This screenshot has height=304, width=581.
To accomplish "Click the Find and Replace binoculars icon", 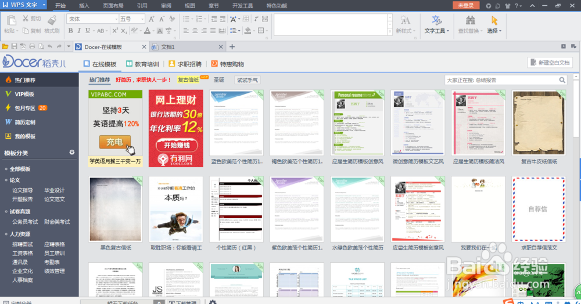I will coord(470,20).
